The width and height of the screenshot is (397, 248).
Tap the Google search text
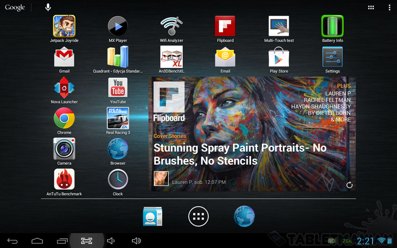coord(15,7)
